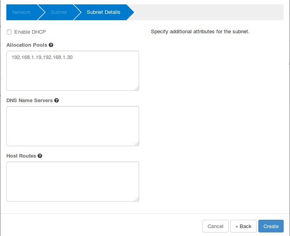290x236 pixels.
Task: Go to the Network step tab
Action: (x=21, y=12)
